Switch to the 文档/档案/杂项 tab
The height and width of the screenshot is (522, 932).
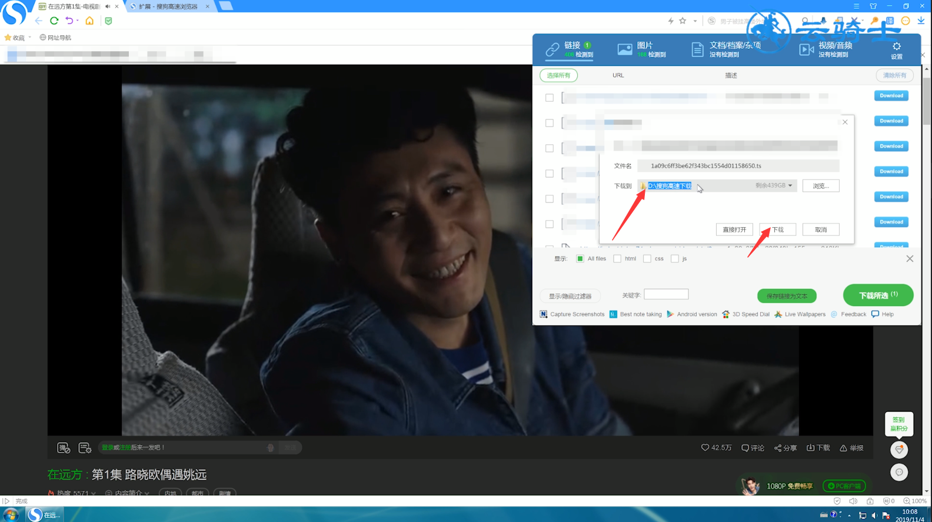[725, 49]
